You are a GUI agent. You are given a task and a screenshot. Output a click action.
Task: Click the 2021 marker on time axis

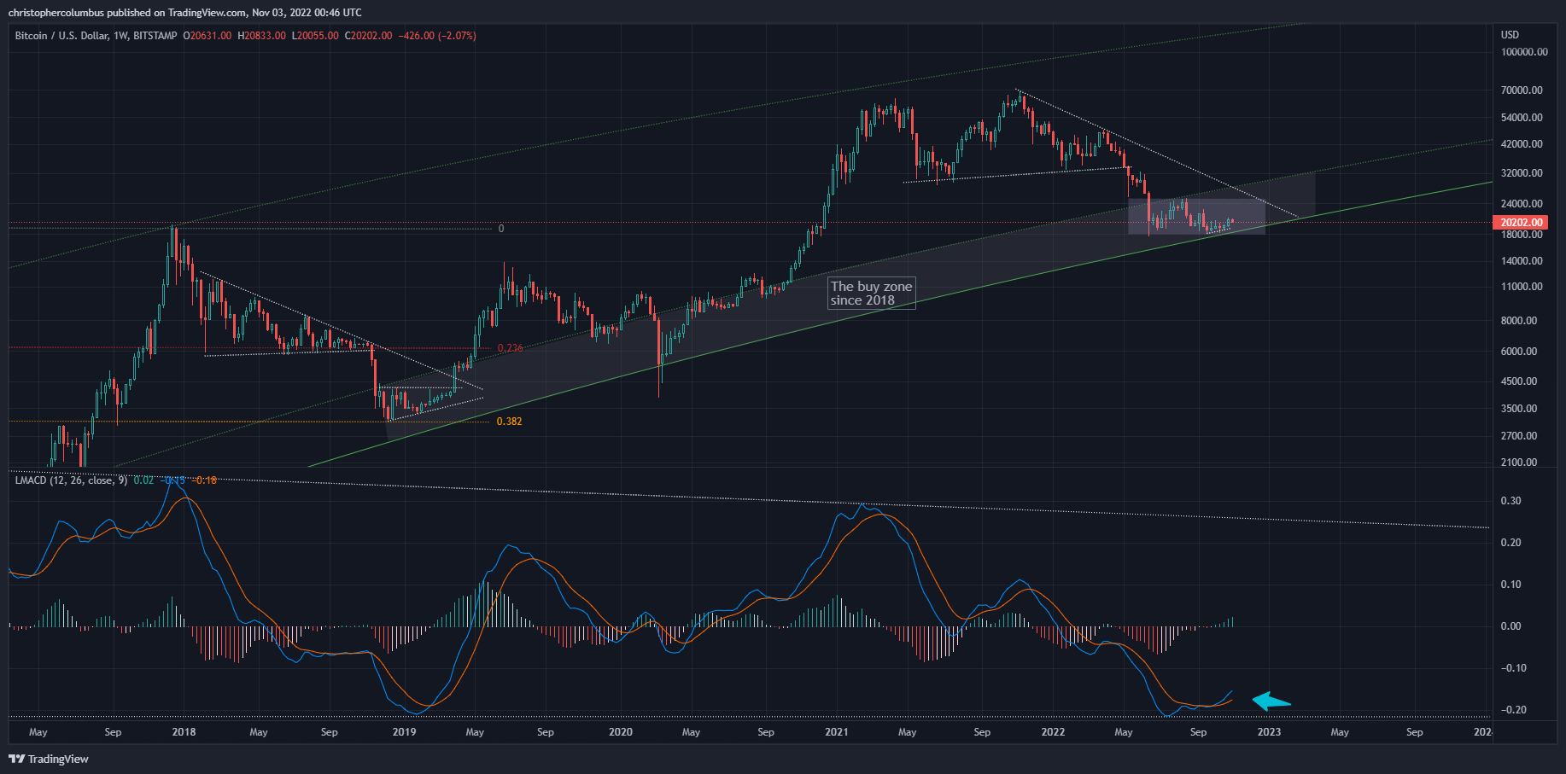pos(837,732)
